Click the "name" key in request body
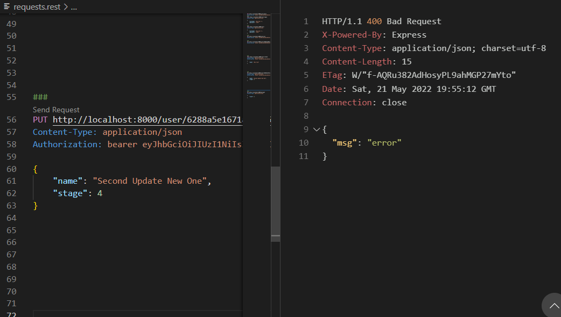The image size is (561, 317). [x=68, y=181]
